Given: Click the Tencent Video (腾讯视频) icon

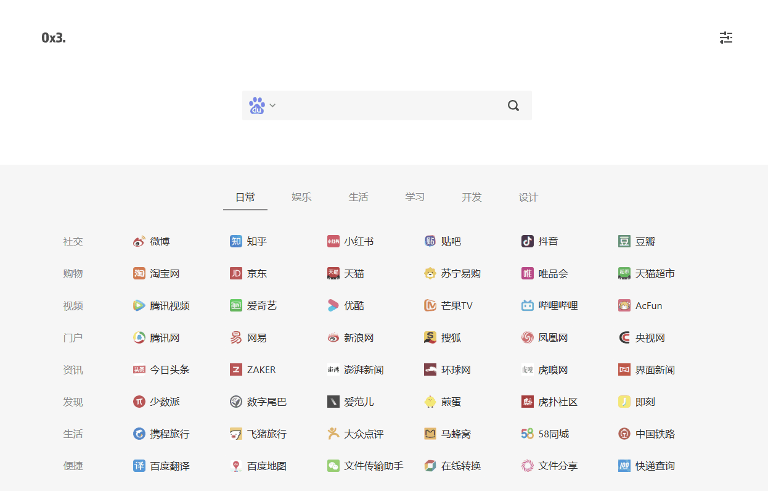Looking at the screenshot, I should (139, 305).
